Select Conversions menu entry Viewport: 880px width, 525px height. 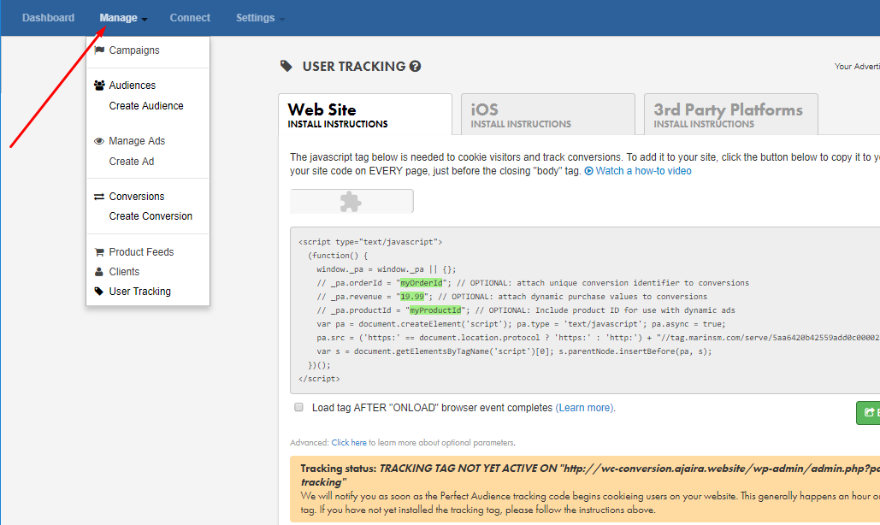(136, 197)
